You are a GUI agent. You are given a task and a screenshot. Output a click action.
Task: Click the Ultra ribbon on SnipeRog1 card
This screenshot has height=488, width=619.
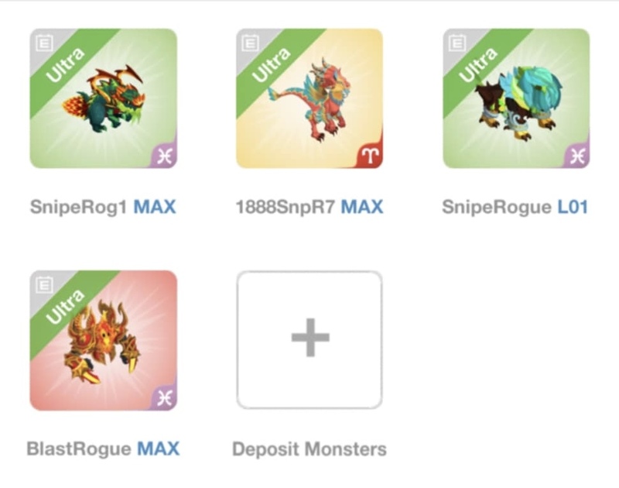coord(66,65)
